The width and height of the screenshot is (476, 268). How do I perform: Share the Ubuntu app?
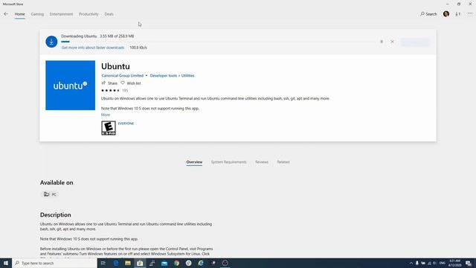(x=109, y=83)
